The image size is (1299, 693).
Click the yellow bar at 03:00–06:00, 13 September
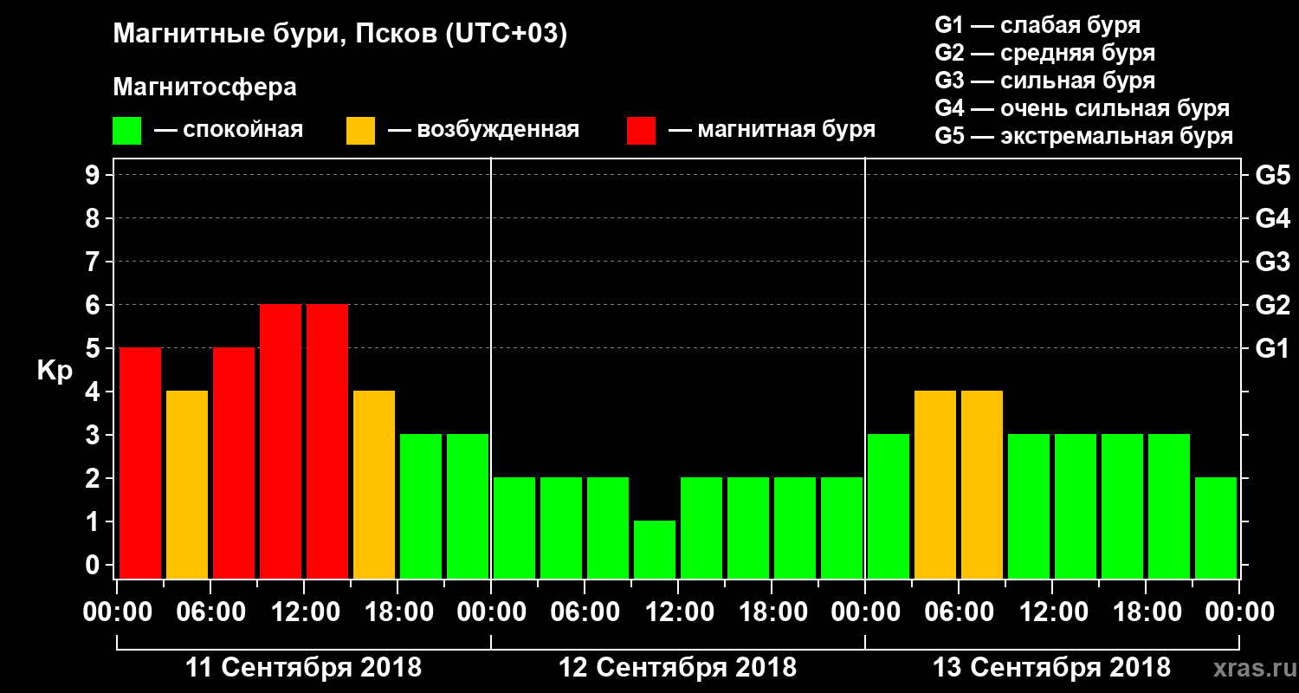pos(935,484)
